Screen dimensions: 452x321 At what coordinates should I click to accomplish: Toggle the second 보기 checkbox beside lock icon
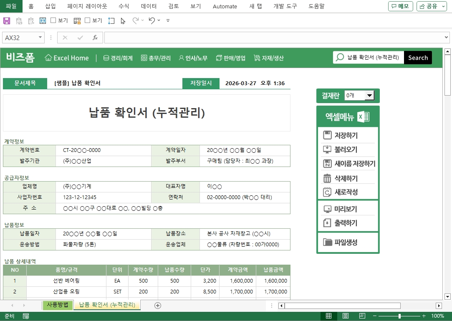(88, 20)
